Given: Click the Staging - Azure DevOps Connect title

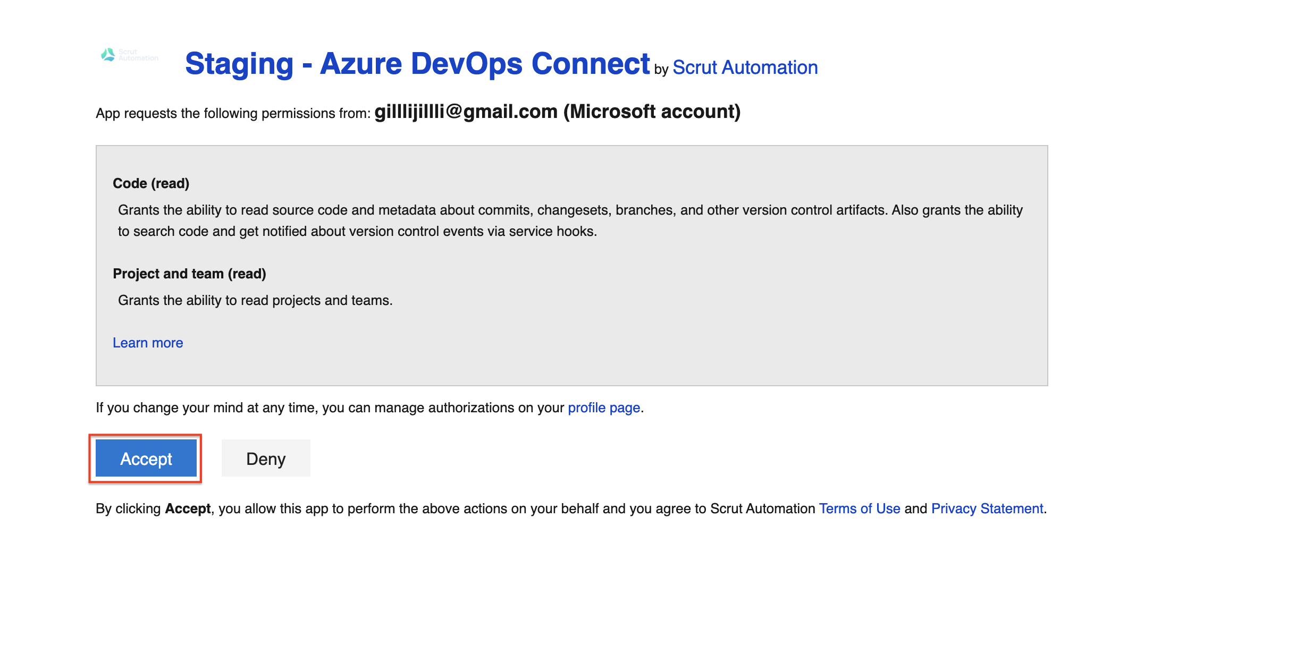Looking at the screenshot, I should click(417, 64).
